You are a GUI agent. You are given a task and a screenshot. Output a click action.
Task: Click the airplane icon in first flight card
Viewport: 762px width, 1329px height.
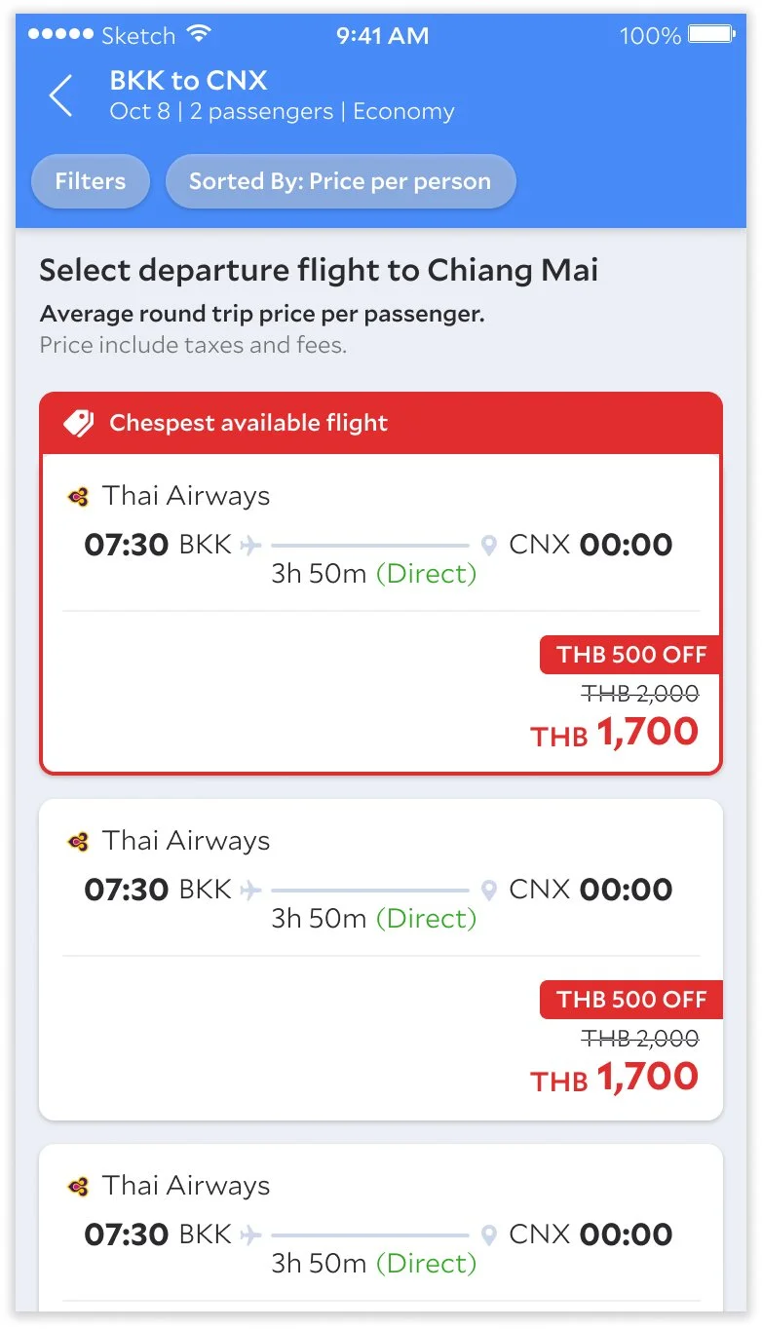coord(251,545)
